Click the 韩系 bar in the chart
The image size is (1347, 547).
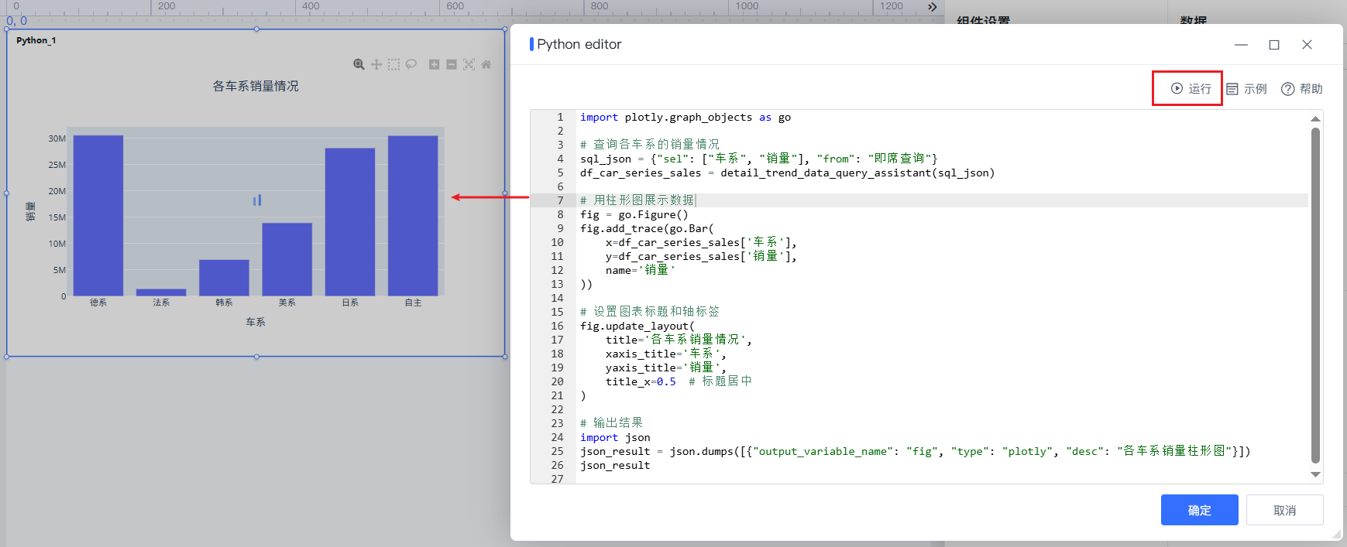[x=224, y=278]
